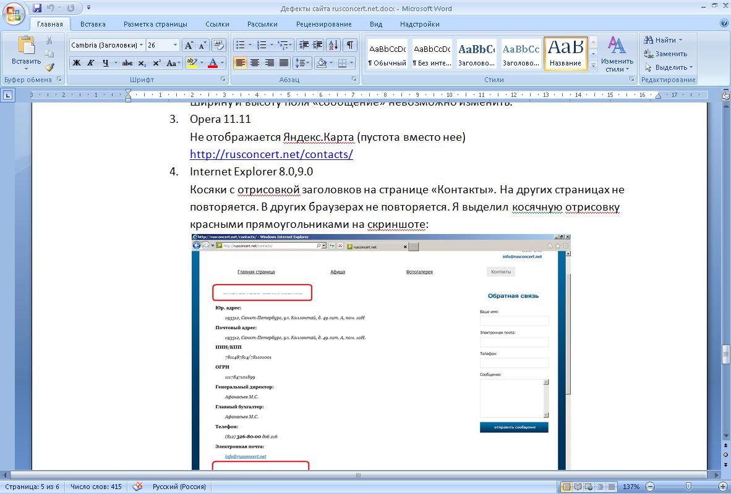Click the embedded Internet Explorer screenshot image
Viewport: 731px width, 494px height.
(x=381, y=352)
